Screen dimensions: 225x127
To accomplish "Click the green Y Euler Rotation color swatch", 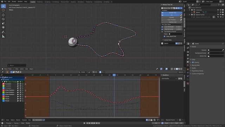I will (x=4, y=92).
